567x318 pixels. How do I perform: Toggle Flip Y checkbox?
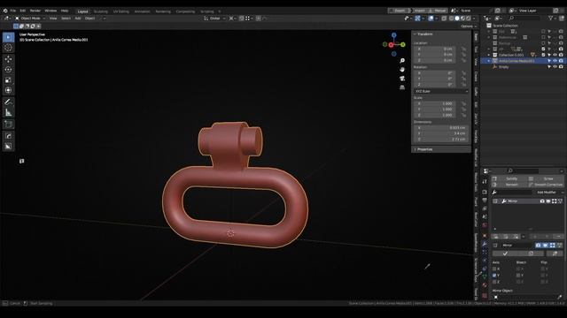click(543, 276)
